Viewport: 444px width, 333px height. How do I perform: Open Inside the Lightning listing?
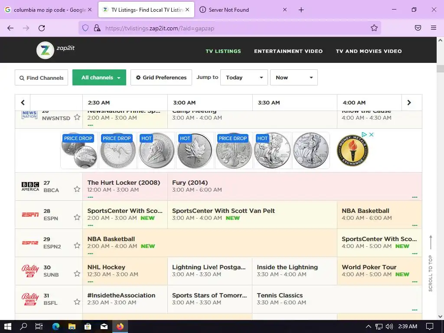pos(294,271)
